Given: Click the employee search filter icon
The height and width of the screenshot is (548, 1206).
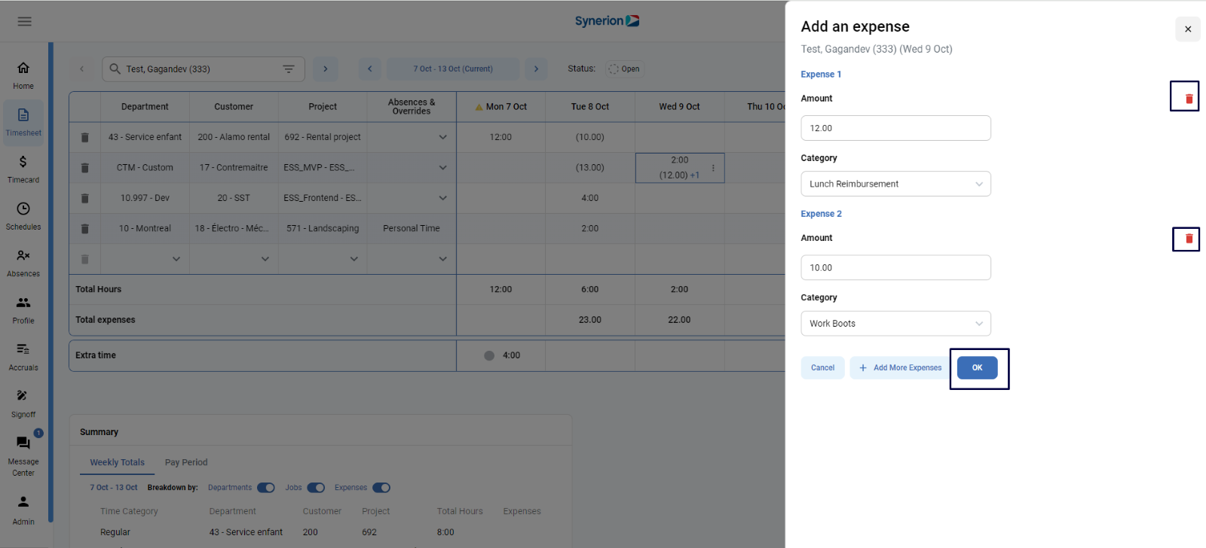Looking at the screenshot, I should 289,69.
